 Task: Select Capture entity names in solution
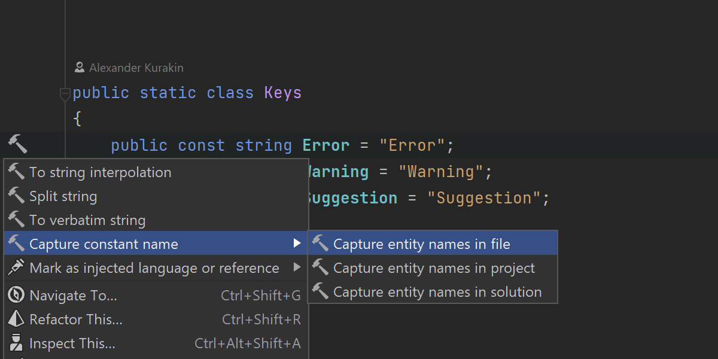pos(437,292)
